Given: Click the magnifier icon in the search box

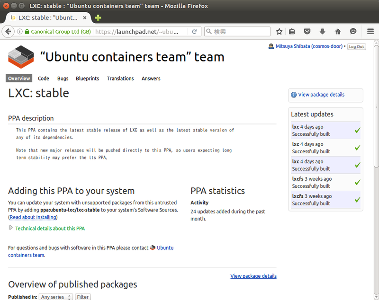Looking at the screenshot, I should coord(209,32).
